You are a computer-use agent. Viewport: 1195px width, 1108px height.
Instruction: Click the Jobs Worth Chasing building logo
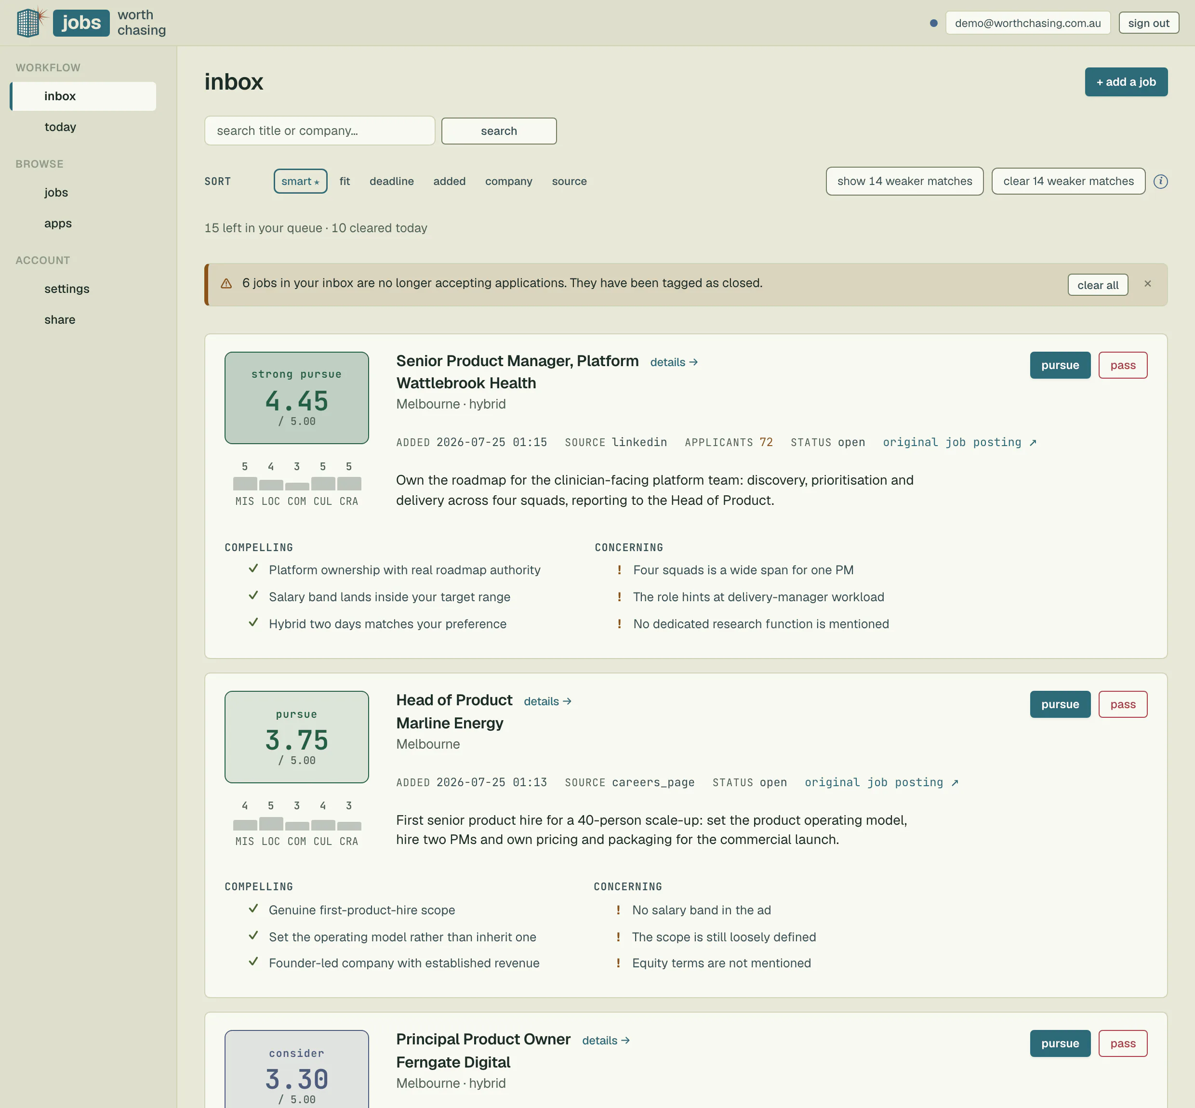pos(32,22)
